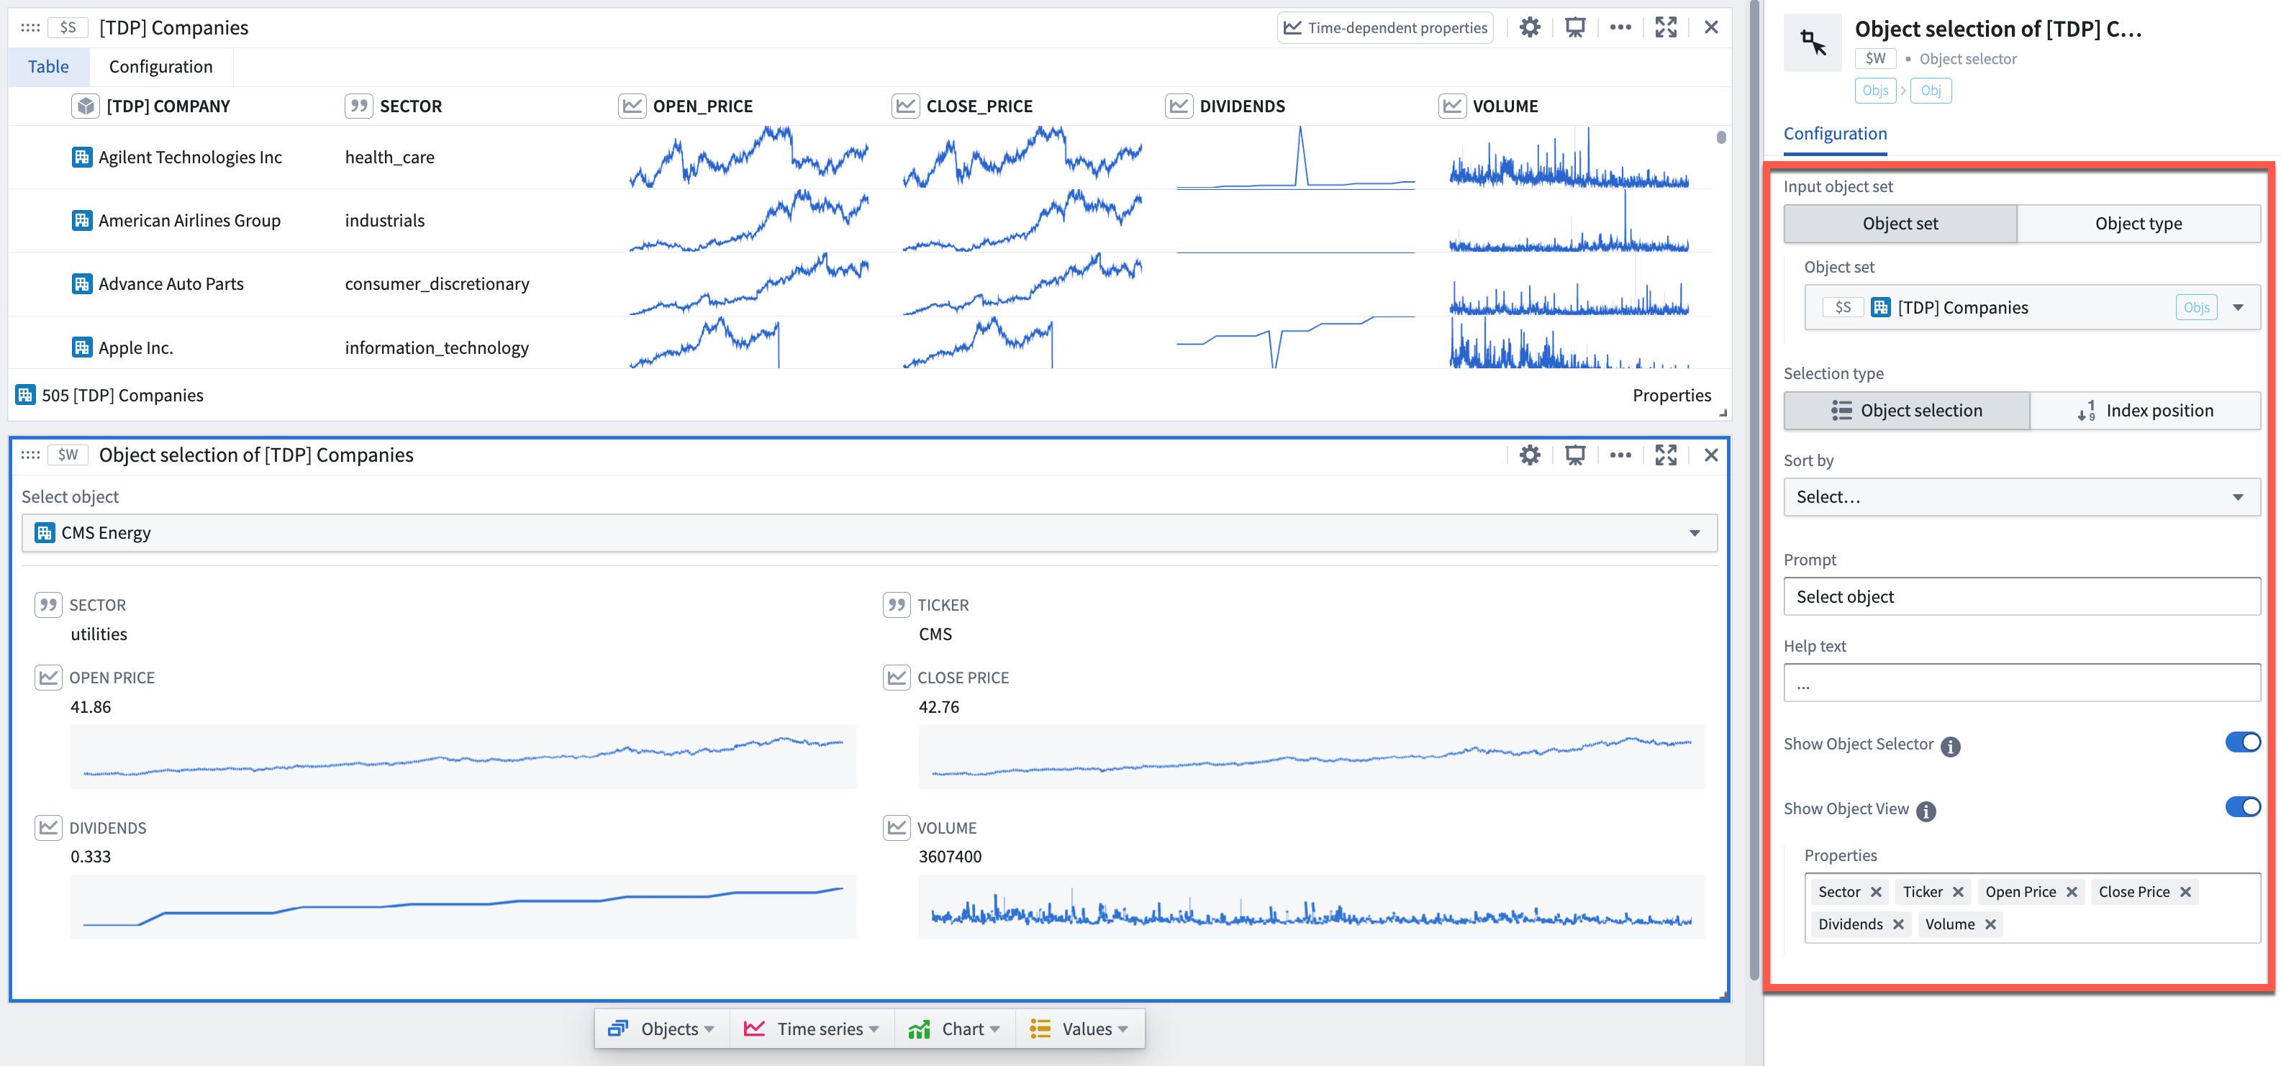Select sidebar Configuration tab
The image size is (2281, 1066).
(x=1835, y=134)
